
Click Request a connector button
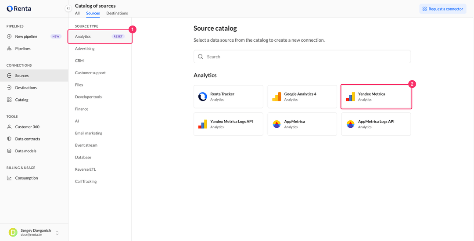click(x=442, y=9)
